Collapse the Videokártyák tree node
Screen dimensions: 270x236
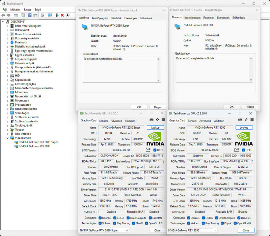[7, 138]
